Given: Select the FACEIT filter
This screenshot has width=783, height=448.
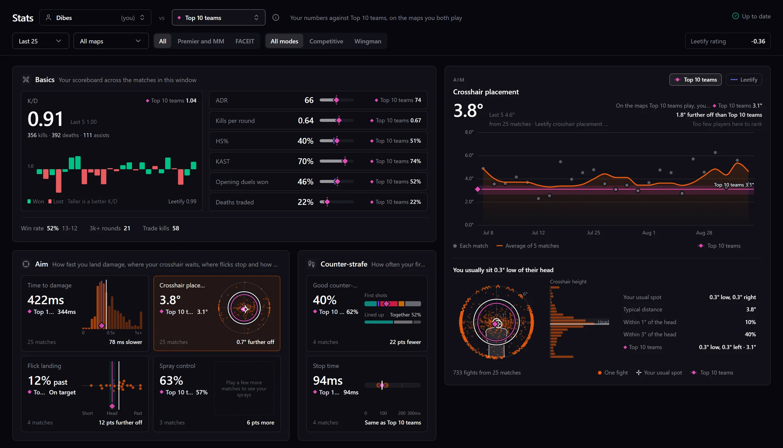Looking at the screenshot, I should (245, 41).
